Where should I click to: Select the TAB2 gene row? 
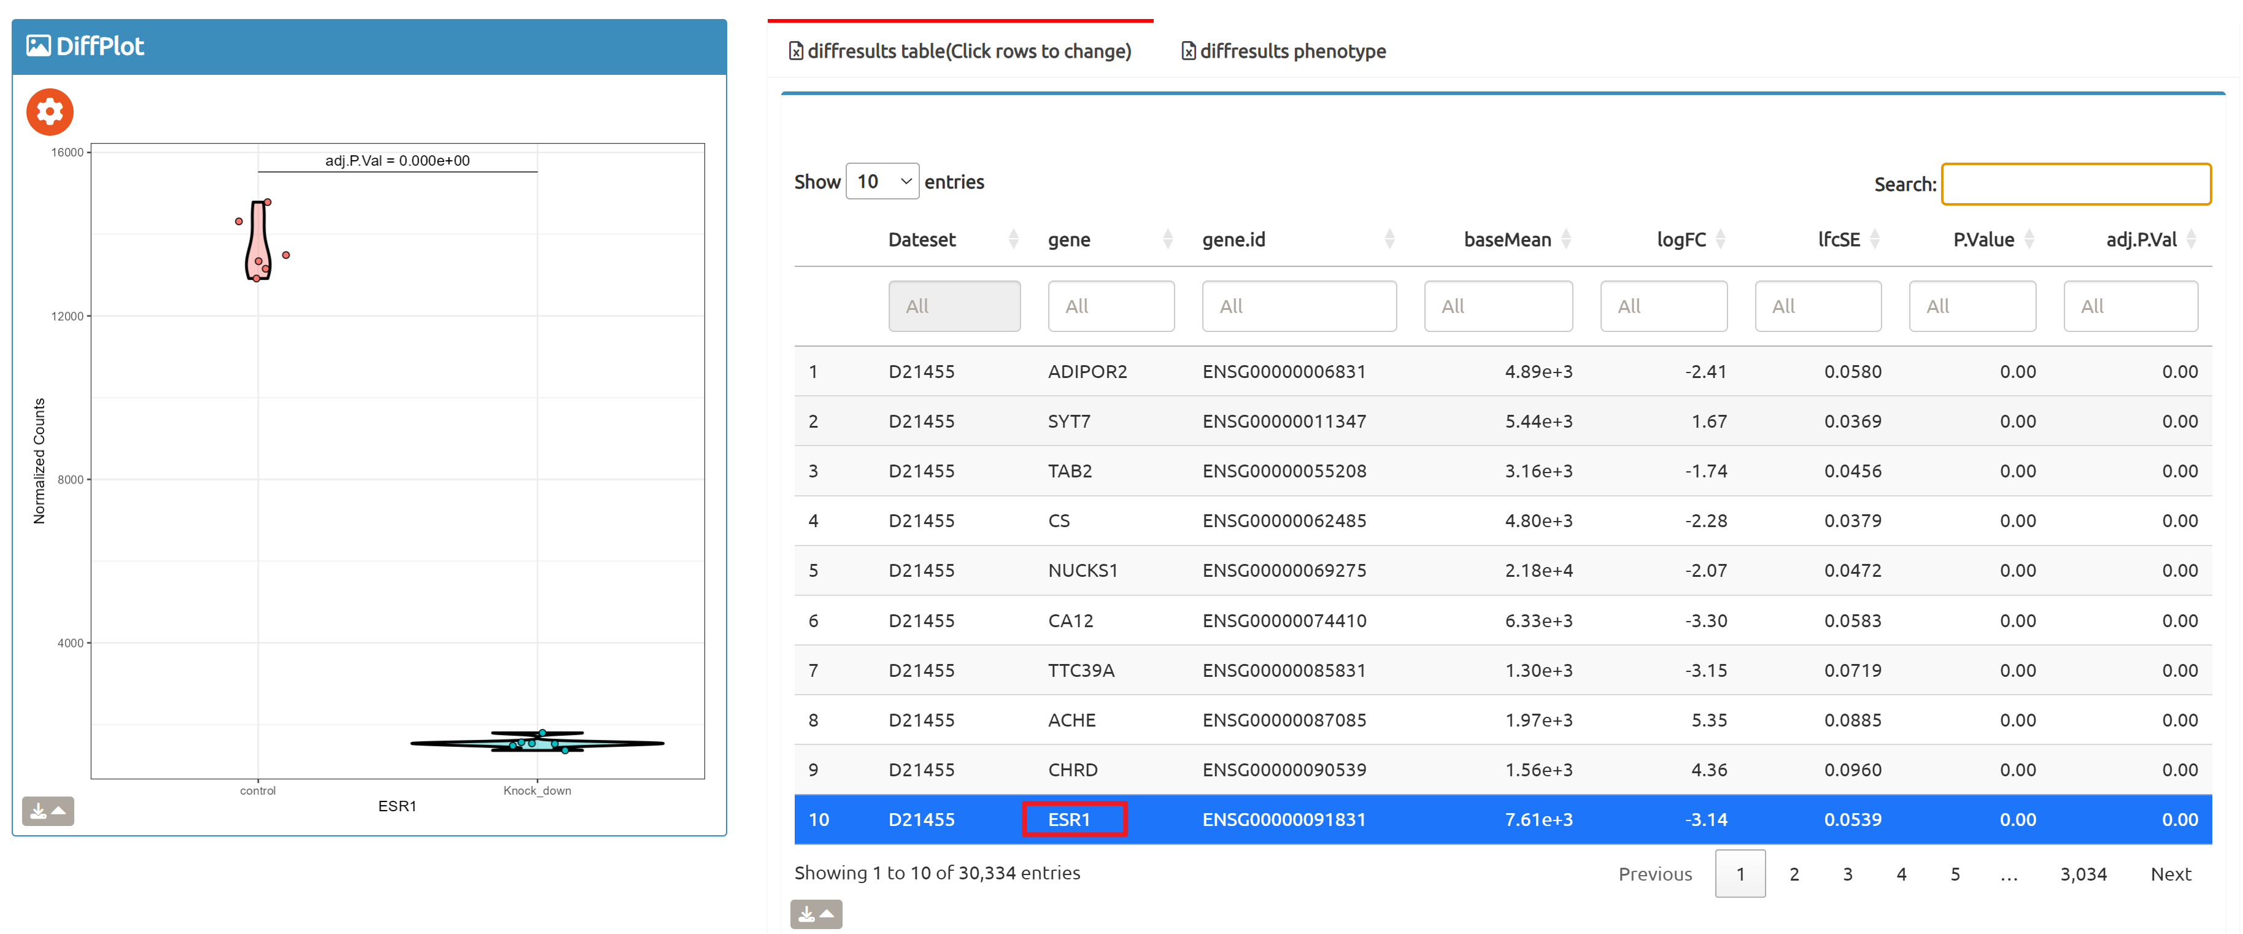[x=1502, y=471]
